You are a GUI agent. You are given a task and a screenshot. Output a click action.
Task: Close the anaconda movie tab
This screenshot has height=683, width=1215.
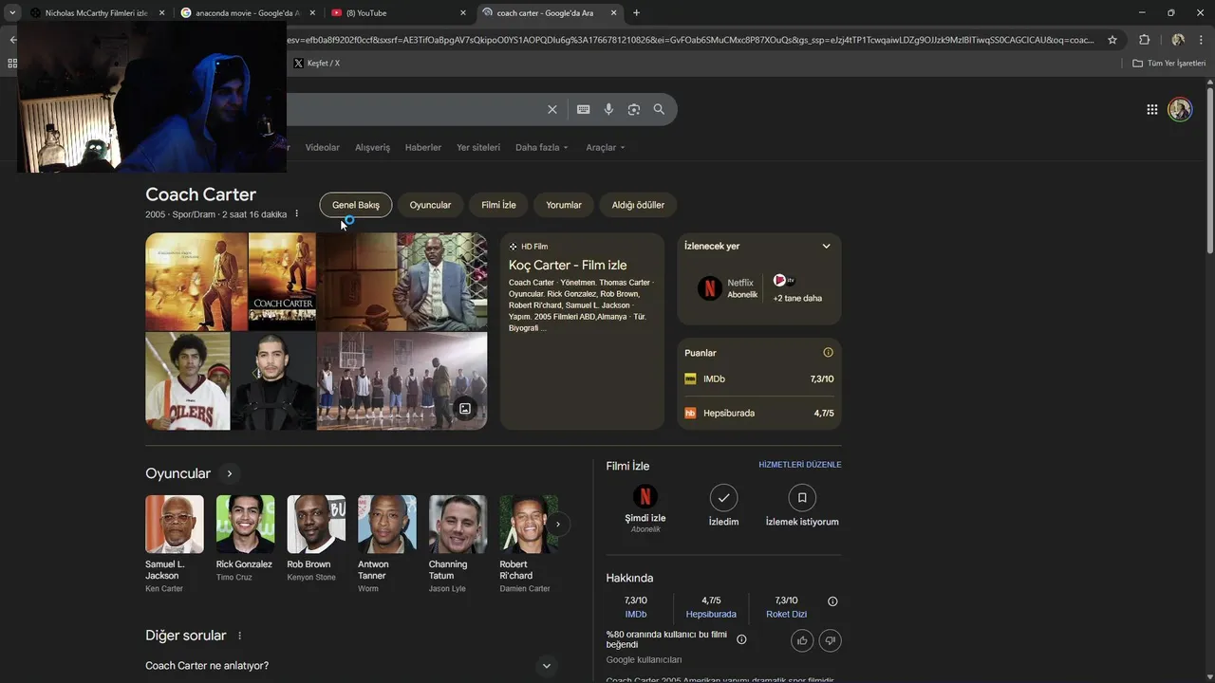[312, 13]
